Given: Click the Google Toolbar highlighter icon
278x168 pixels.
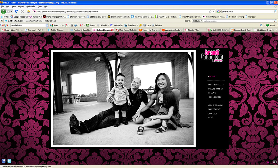Looking at the screenshot, I should click(x=140, y=25).
